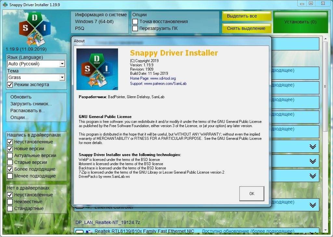Click the vertical scrollbar thumb of the driver list
The width and height of the screenshot is (333, 237).
[x=325, y=86]
